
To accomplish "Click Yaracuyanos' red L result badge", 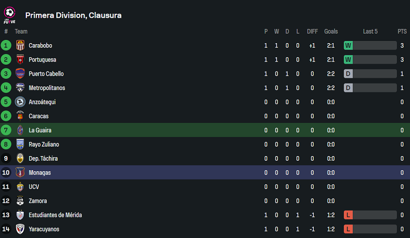I will pyautogui.click(x=348, y=229).
